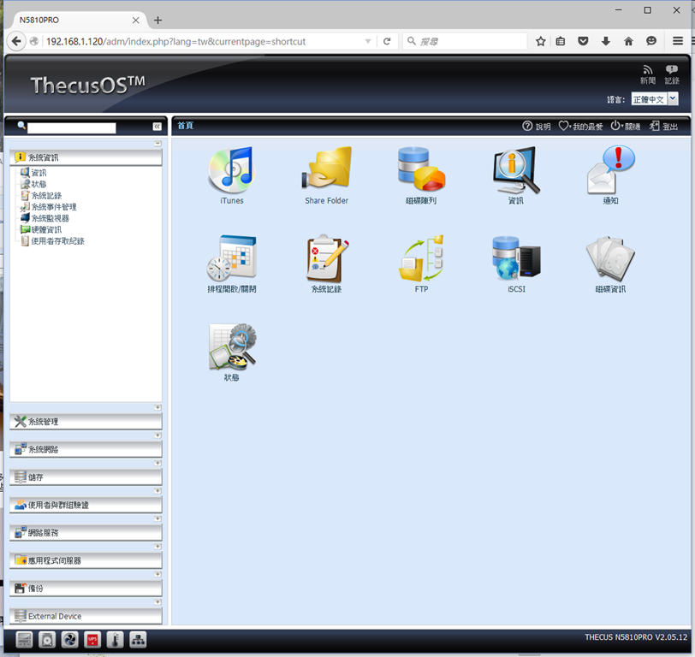The image size is (695, 657).
Task: Open the 通知 notification shortcut icon
Action: click(x=611, y=170)
